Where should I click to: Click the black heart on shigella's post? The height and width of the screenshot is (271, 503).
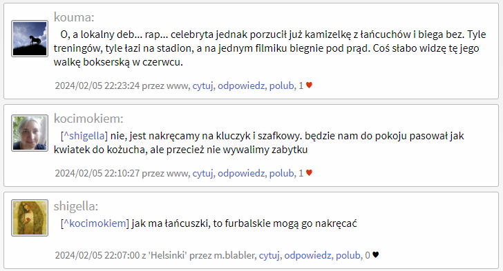[376, 254]
